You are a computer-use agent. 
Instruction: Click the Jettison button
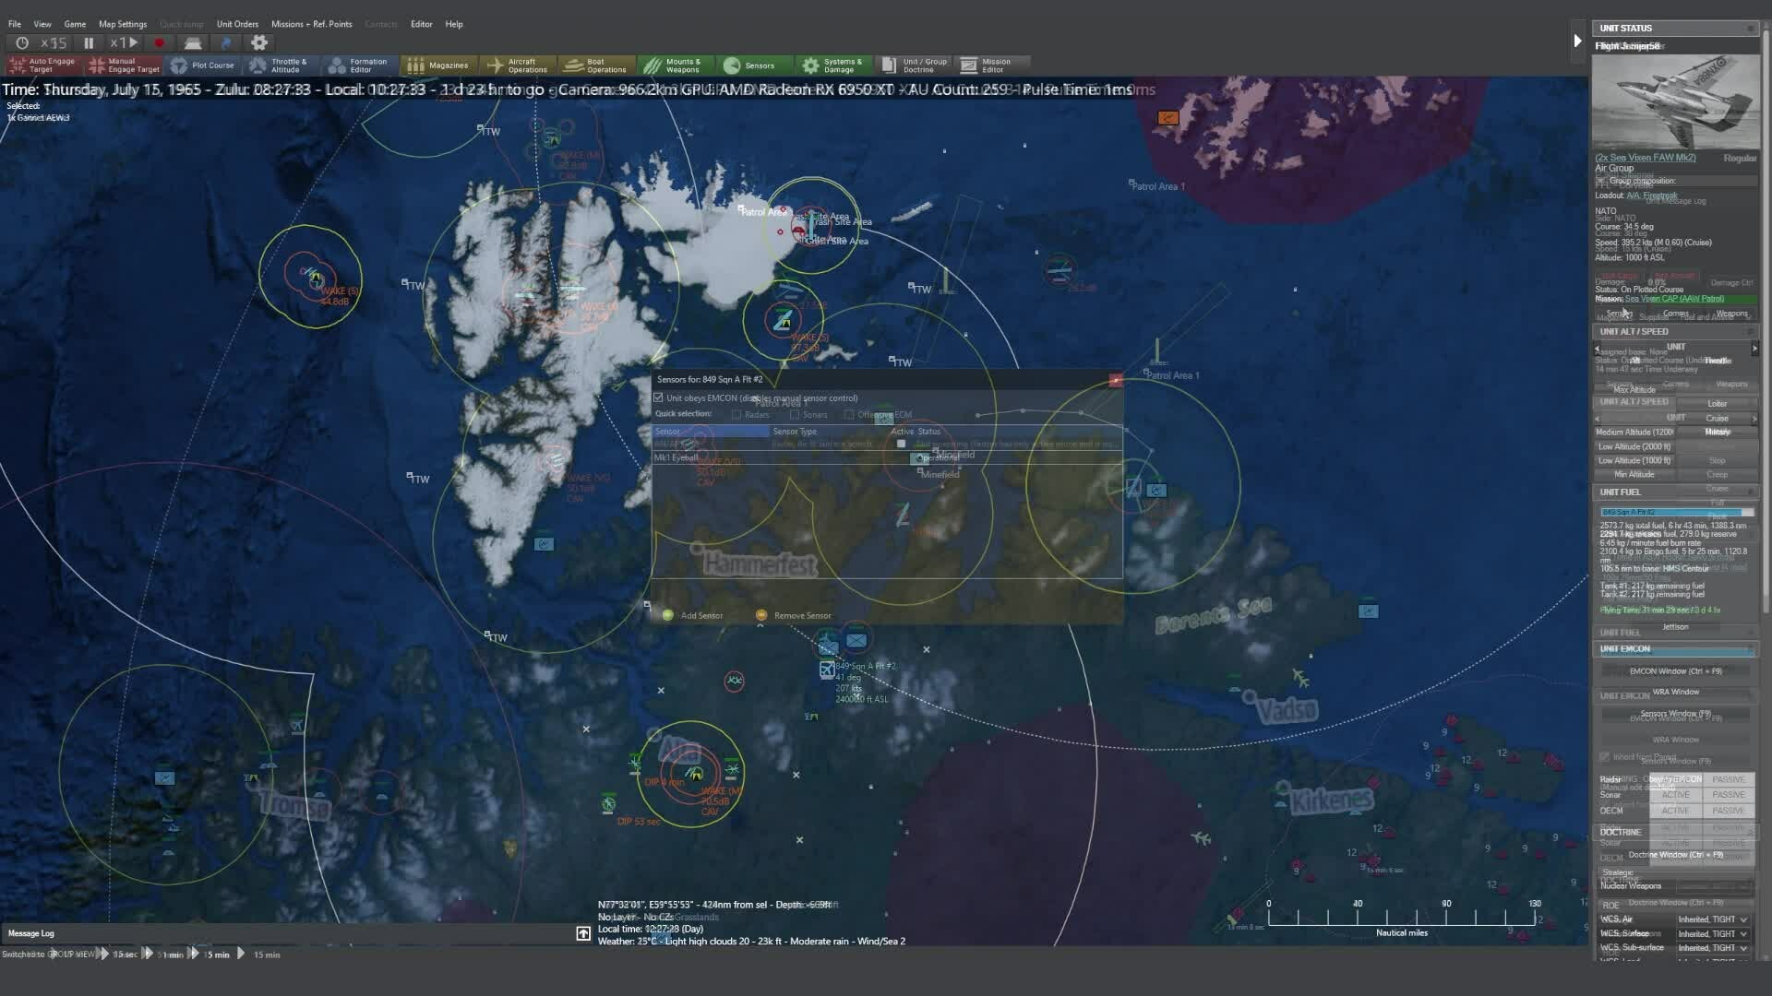point(1675,627)
